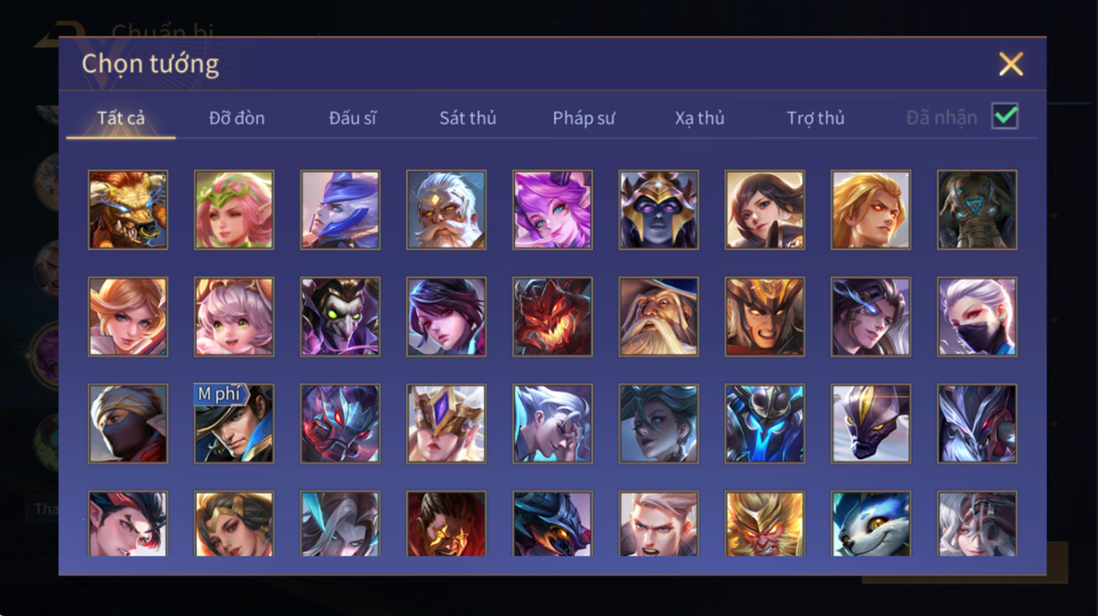The image size is (1098, 616).
Task: Select the purple-haired girl hero portrait
Action: tap(552, 210)
